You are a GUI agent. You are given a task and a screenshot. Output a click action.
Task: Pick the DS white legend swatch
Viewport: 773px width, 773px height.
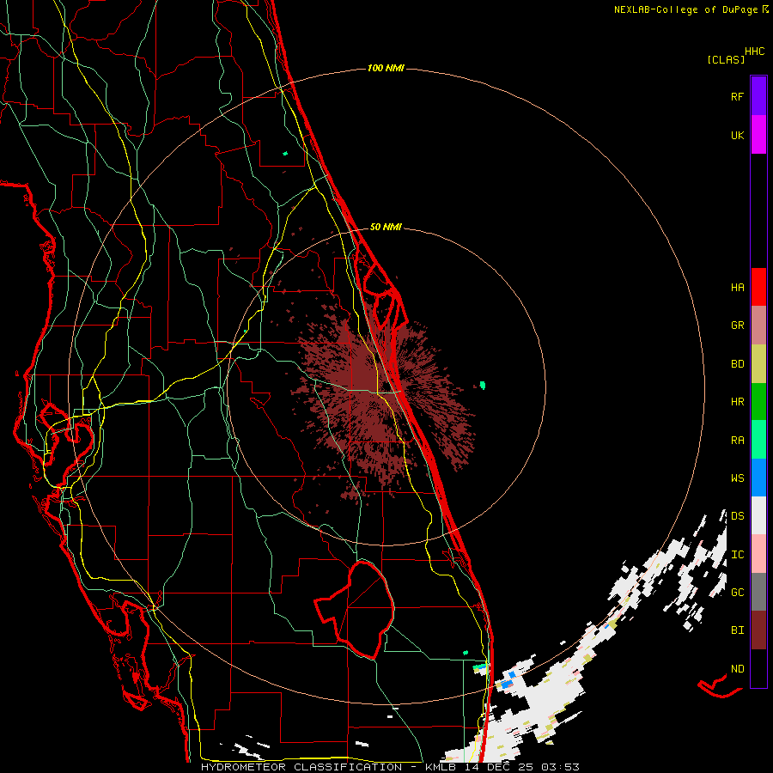point(758,515)
